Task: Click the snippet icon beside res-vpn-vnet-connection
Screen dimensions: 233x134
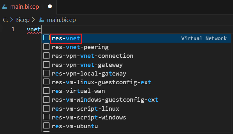Action: point(46,56)
